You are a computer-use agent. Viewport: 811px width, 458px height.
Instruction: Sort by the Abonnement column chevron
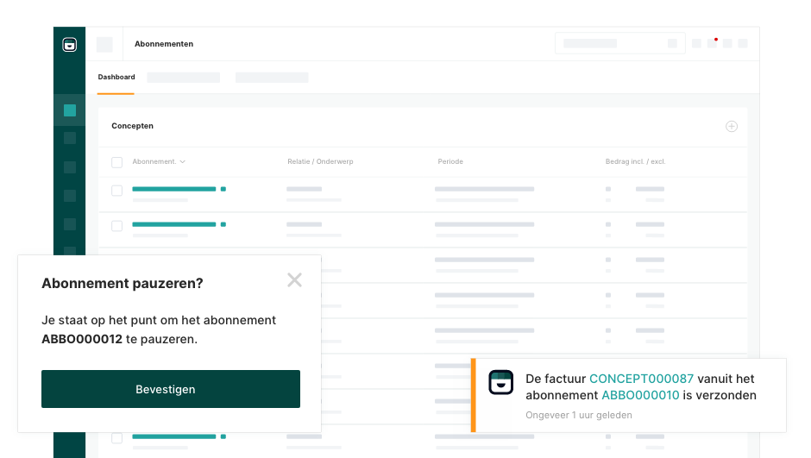click(183, 162)
